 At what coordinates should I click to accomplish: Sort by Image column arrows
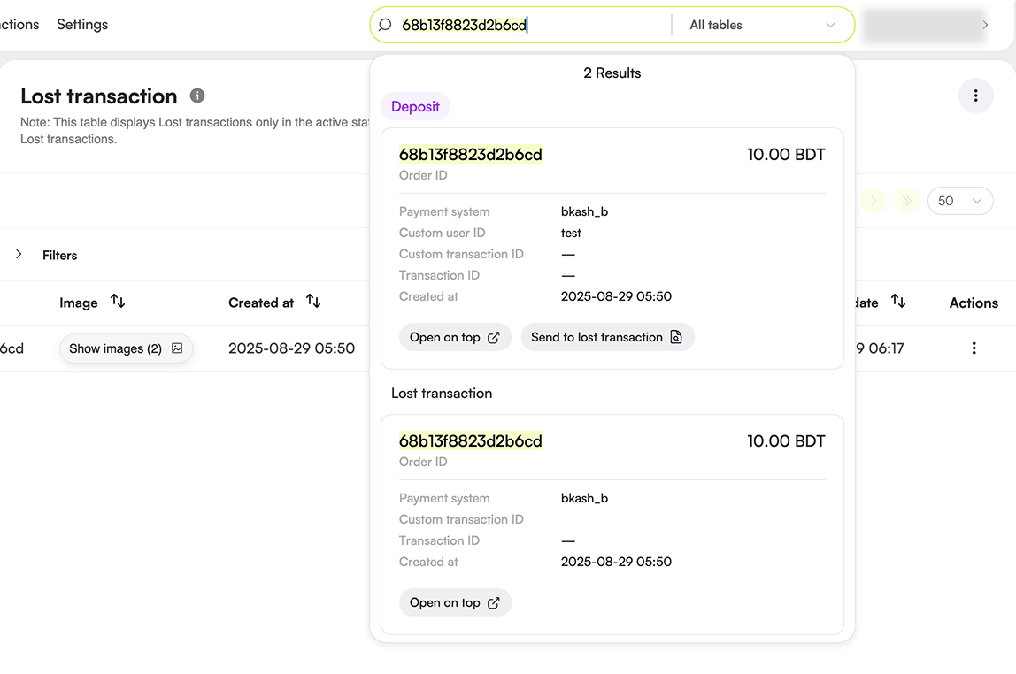click(x=118, y=302)
